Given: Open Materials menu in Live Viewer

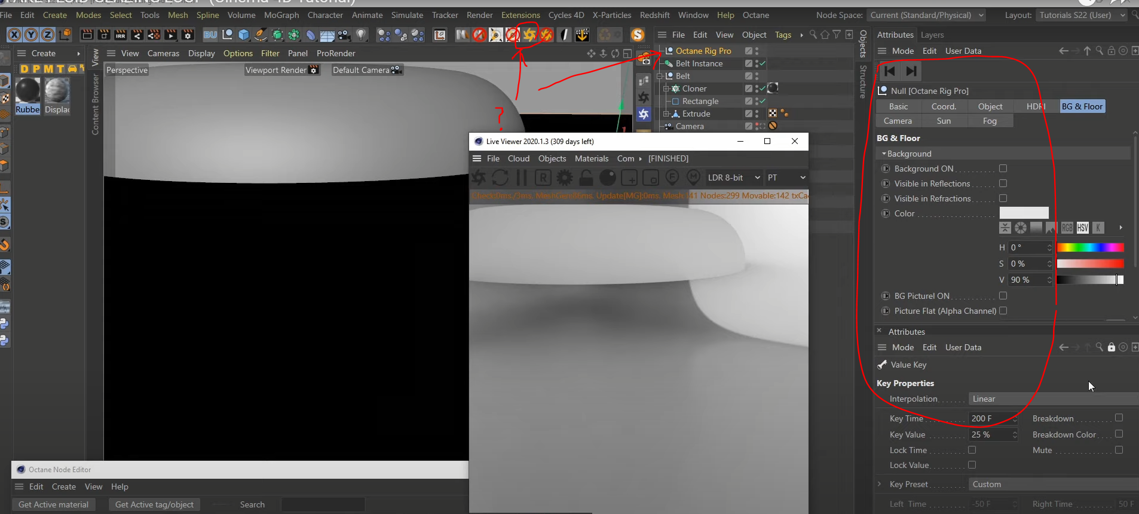Looking at the screenshot, I should click(592, 158).
